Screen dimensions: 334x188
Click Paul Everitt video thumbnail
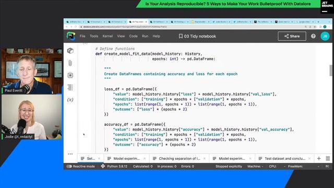[31, 71]
